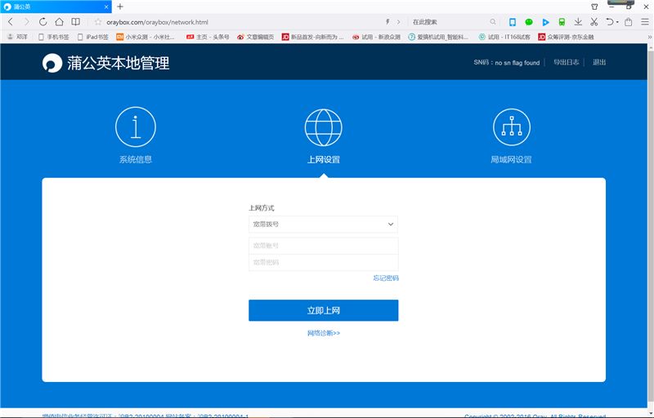
Task: Click the magnifier search icon
Action: pos(493,22)
